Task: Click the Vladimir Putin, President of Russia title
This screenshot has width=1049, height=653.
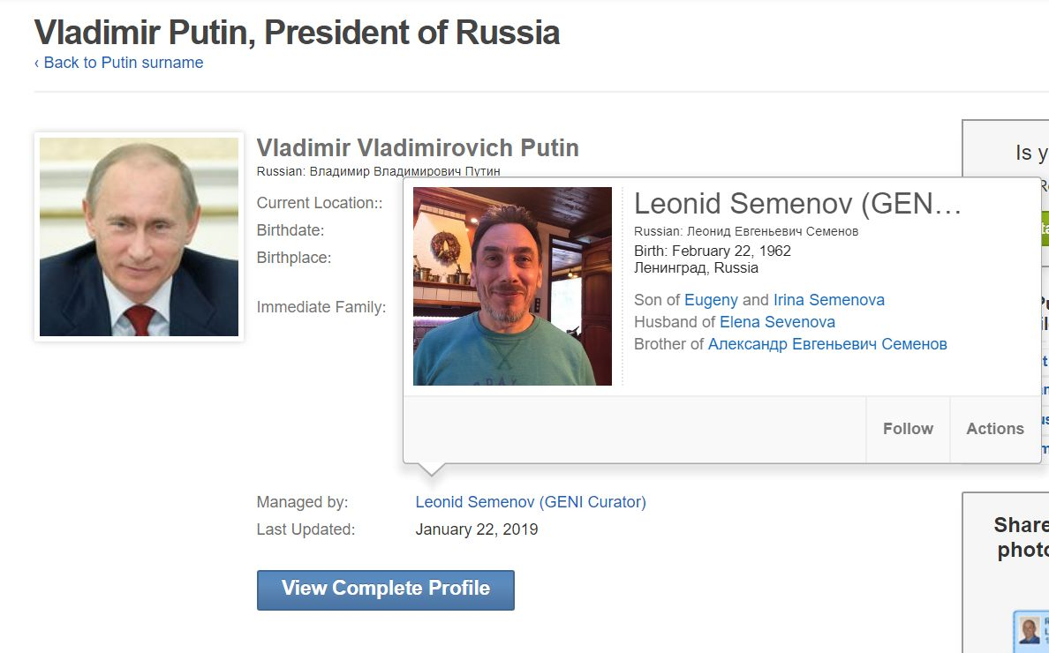Action: (297, 33)
